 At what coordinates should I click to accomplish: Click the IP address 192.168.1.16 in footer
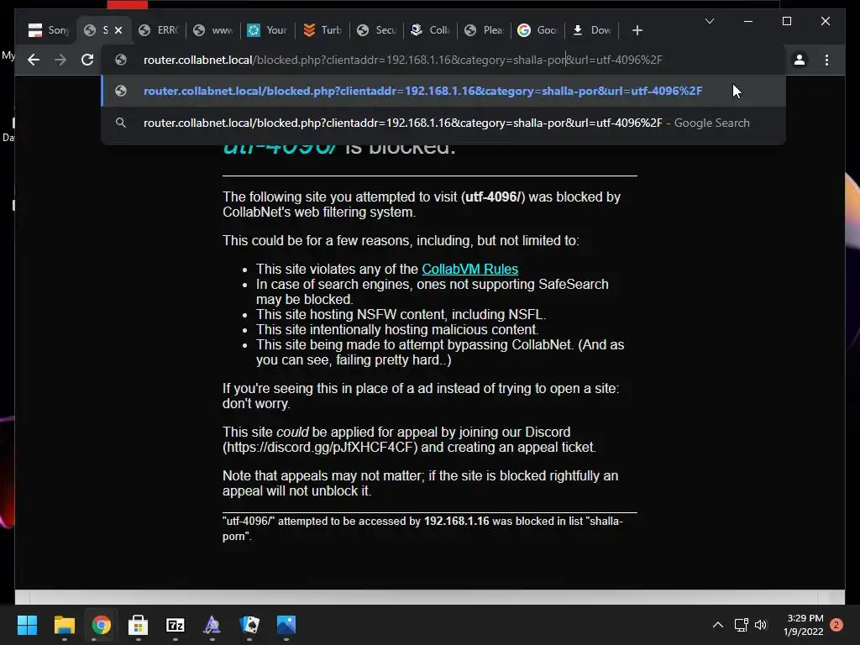tap(456, 521)
